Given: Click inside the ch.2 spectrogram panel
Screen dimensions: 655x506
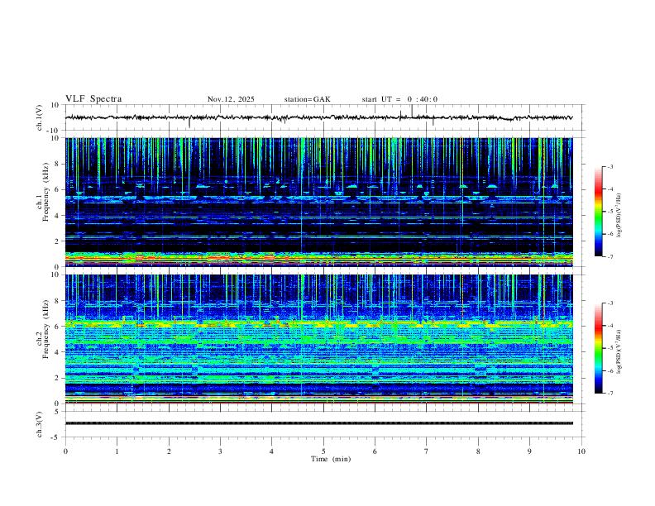Looking at the screenshot, I should pyautogui.click(x=319, y=339).
